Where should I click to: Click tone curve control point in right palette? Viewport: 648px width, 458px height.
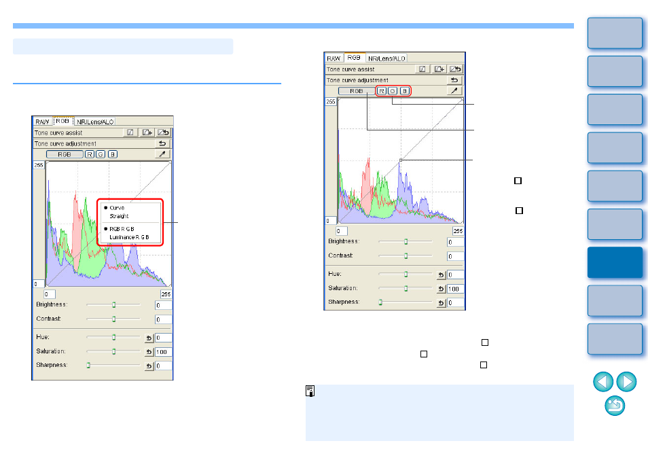401,160
